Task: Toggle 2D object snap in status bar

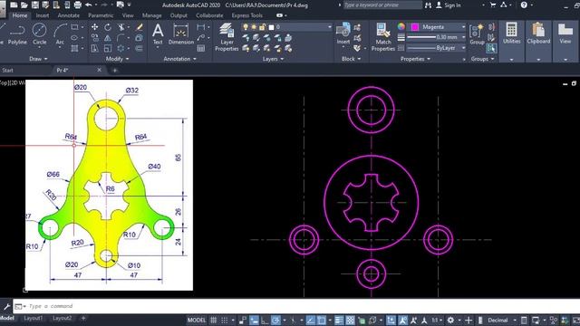Action: [321, 320]
